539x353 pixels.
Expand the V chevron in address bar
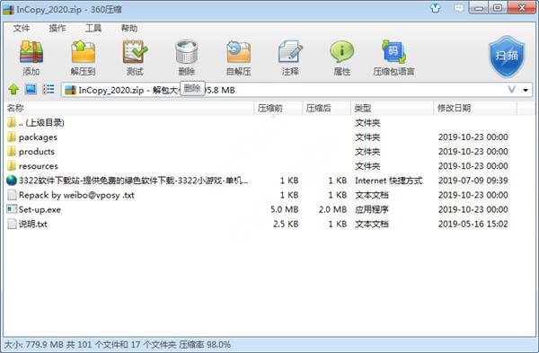point(511,90)
